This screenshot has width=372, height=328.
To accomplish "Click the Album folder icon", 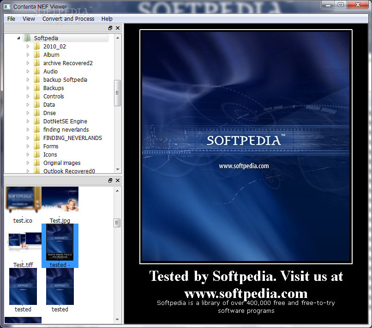I will [36, 55].
